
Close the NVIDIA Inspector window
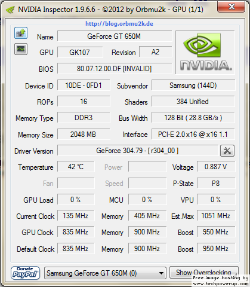tap(231, 7)
